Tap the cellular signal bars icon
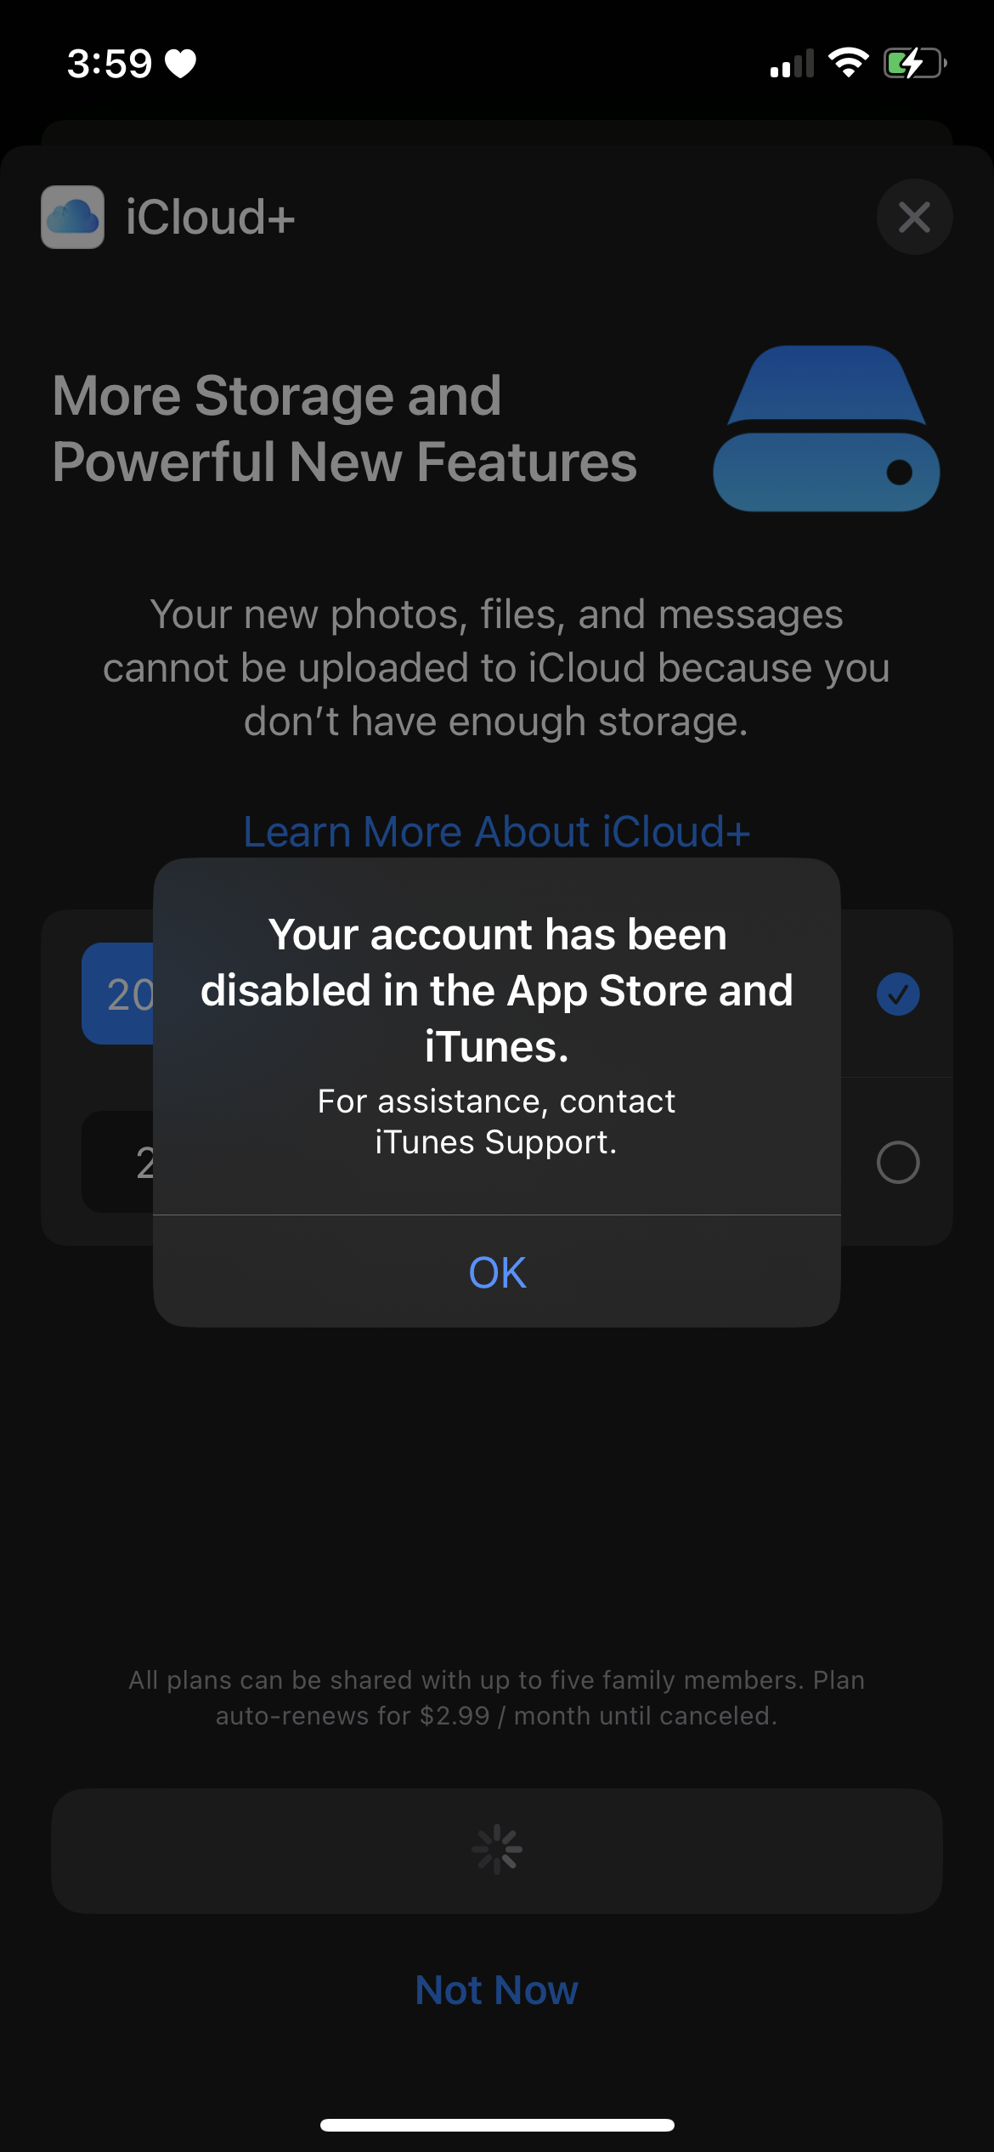 792,64
